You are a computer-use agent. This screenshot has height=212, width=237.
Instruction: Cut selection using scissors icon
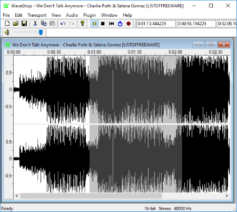coord(35,24)
